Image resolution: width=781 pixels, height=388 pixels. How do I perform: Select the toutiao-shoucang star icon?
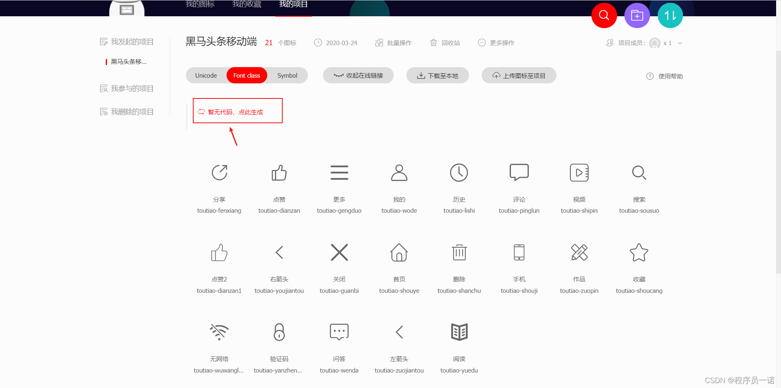coord(639,252)
